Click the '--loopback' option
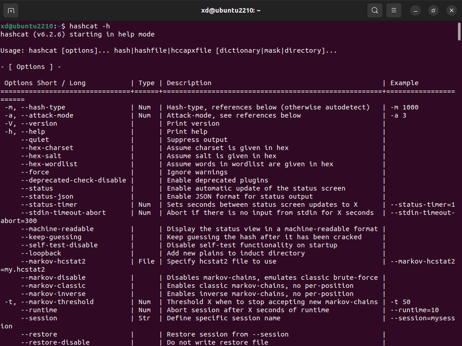The height and width of the screenshot is (346, 462). 41,253
